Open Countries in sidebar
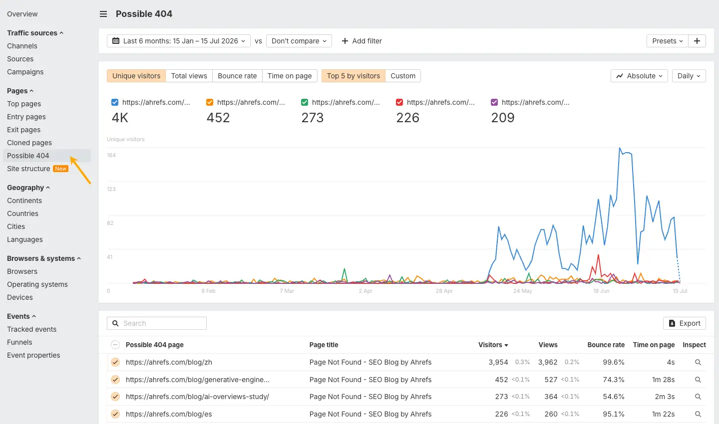This screenshot has height=424, width=719. tap(22, 213)
